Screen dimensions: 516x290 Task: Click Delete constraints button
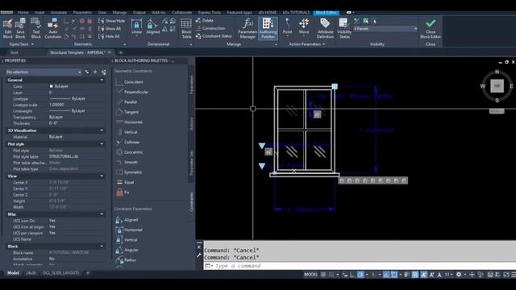205,20
